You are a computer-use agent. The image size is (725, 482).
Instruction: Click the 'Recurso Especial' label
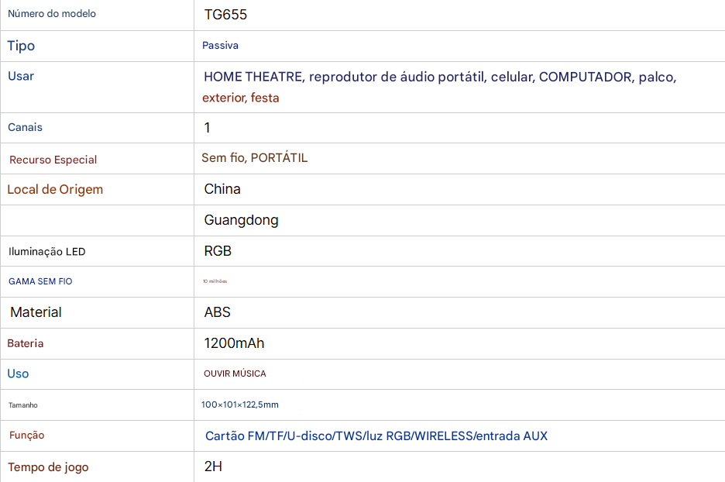pos(53,160)
